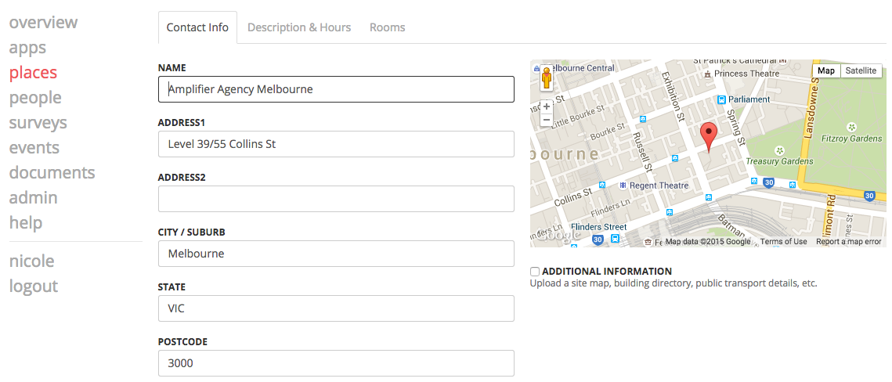Enable the Additional Information checkbox
The width and height of the screenshot is (892, 382).
(535, 272)
